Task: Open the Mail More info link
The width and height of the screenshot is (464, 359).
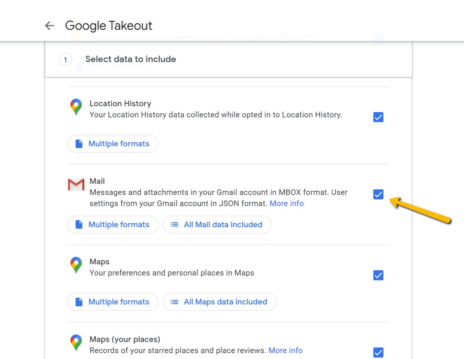Action: click(287, 203)
